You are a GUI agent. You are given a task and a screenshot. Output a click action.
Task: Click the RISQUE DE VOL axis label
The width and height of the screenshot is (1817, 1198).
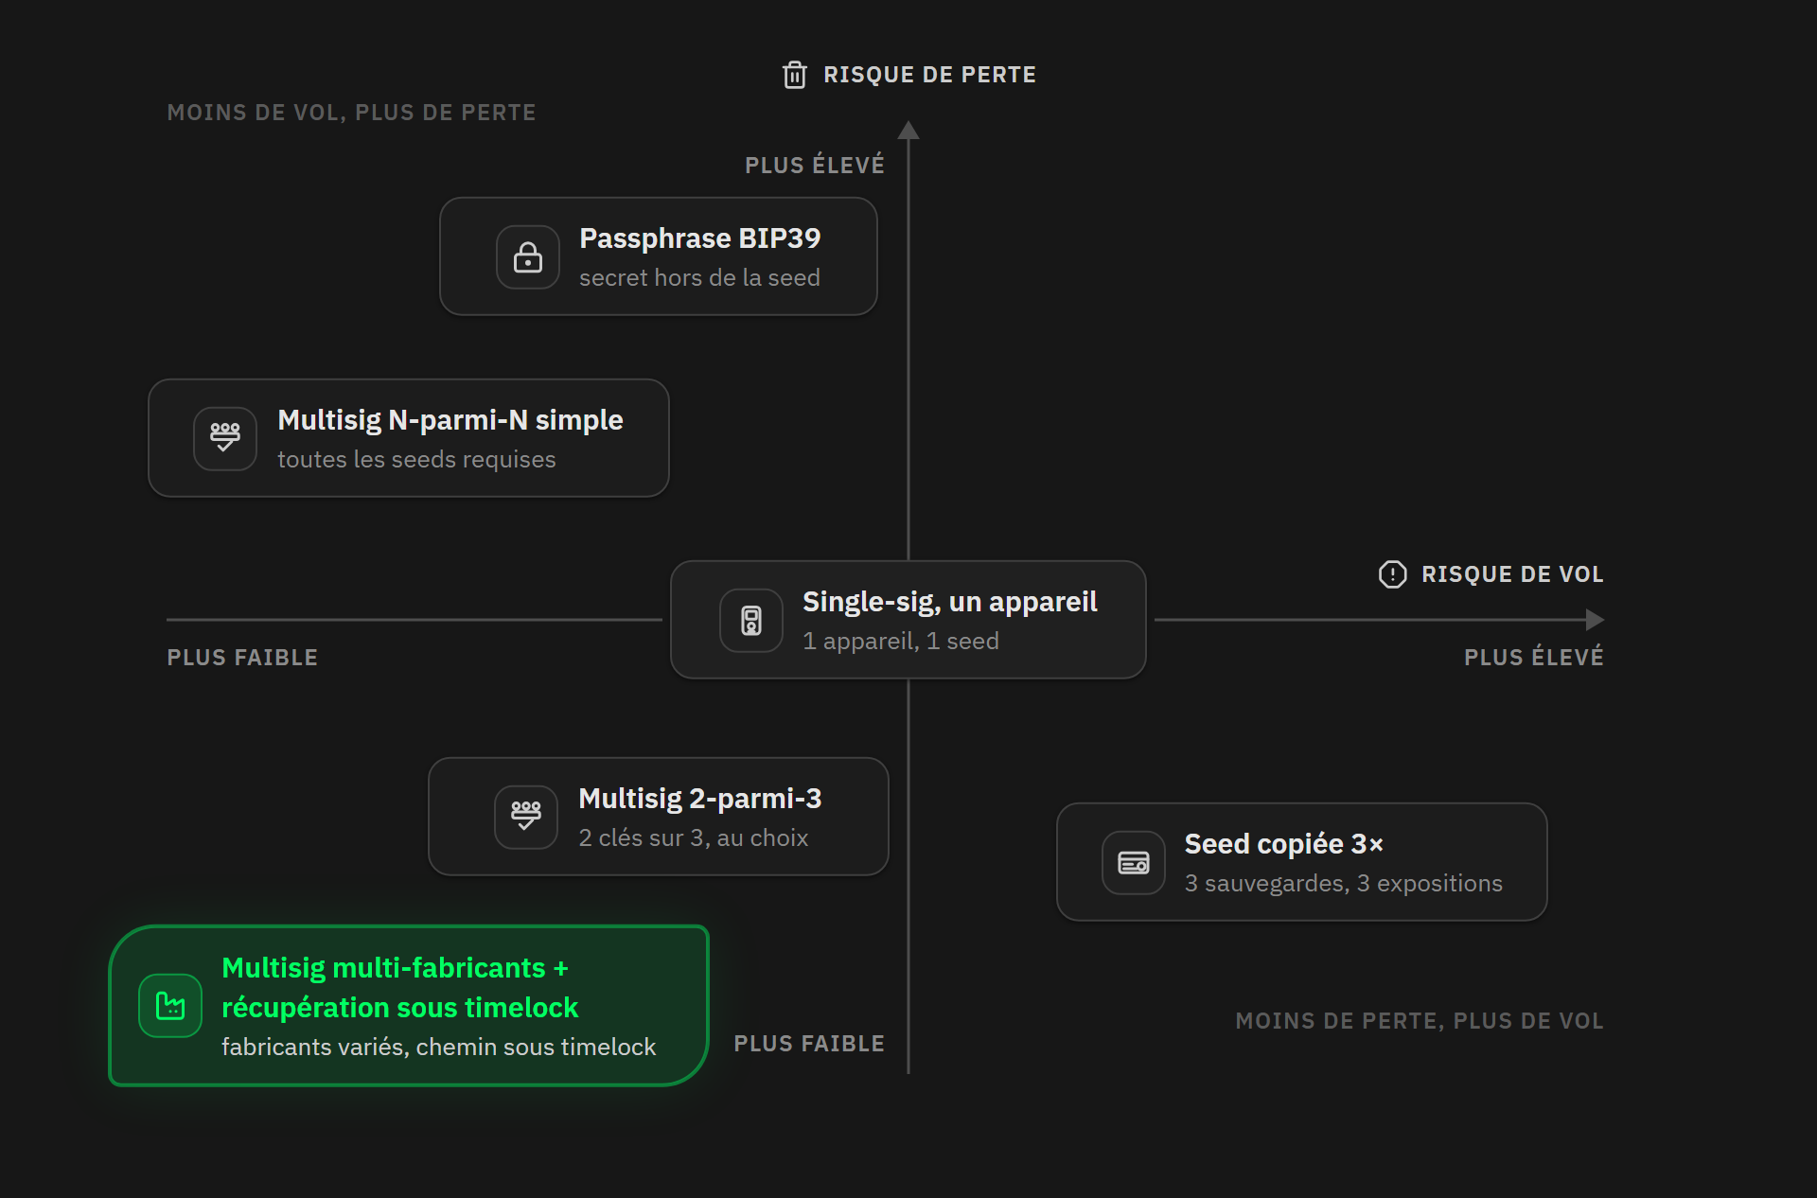coord(1512,574)
